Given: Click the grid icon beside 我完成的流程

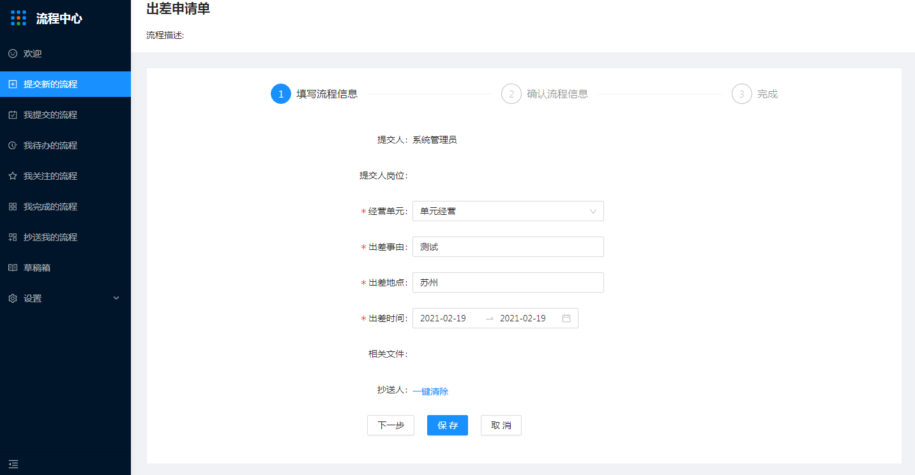Looking at the screenshot, I should [x=13, y=207].
